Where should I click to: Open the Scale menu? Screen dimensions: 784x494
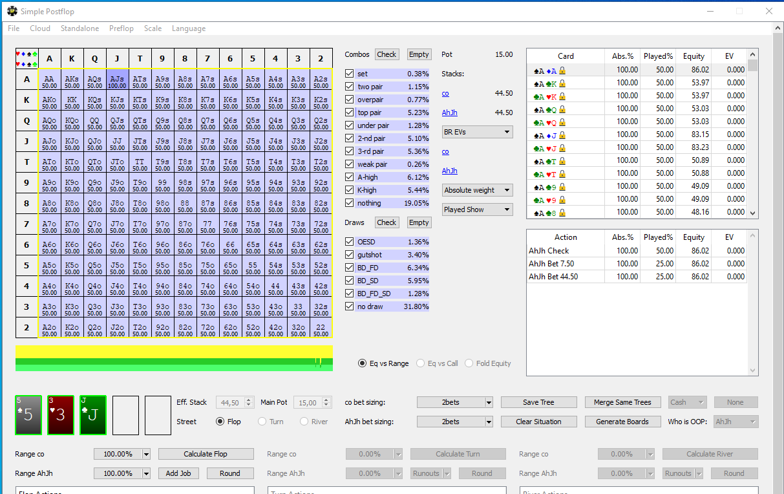tap(153, 28)
